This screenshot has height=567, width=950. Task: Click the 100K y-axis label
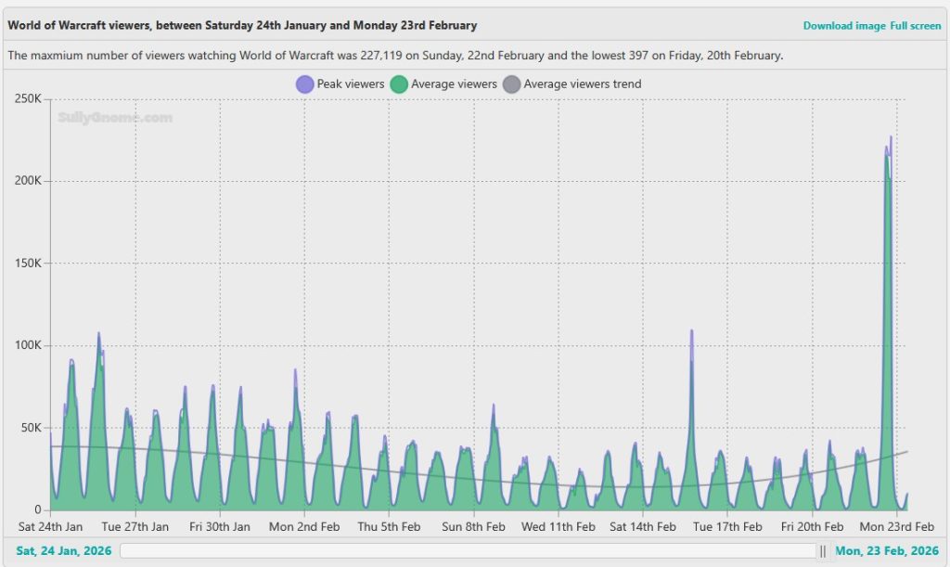click(x=27, y=345)
